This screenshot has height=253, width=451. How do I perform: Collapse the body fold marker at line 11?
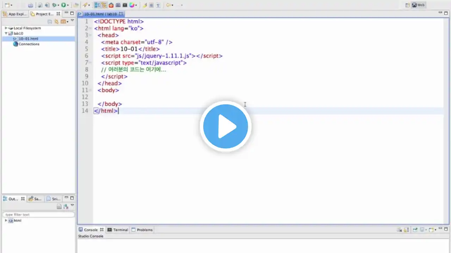tap(91, 90)
